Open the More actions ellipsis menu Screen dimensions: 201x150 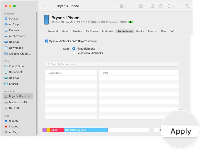point(171,6)
